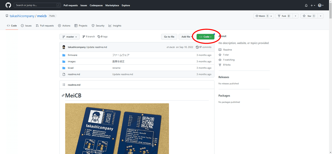Open takashicompany owner profile link
Image resolution: width=332 pixels, height=154 pixels.
pos(22,16)
